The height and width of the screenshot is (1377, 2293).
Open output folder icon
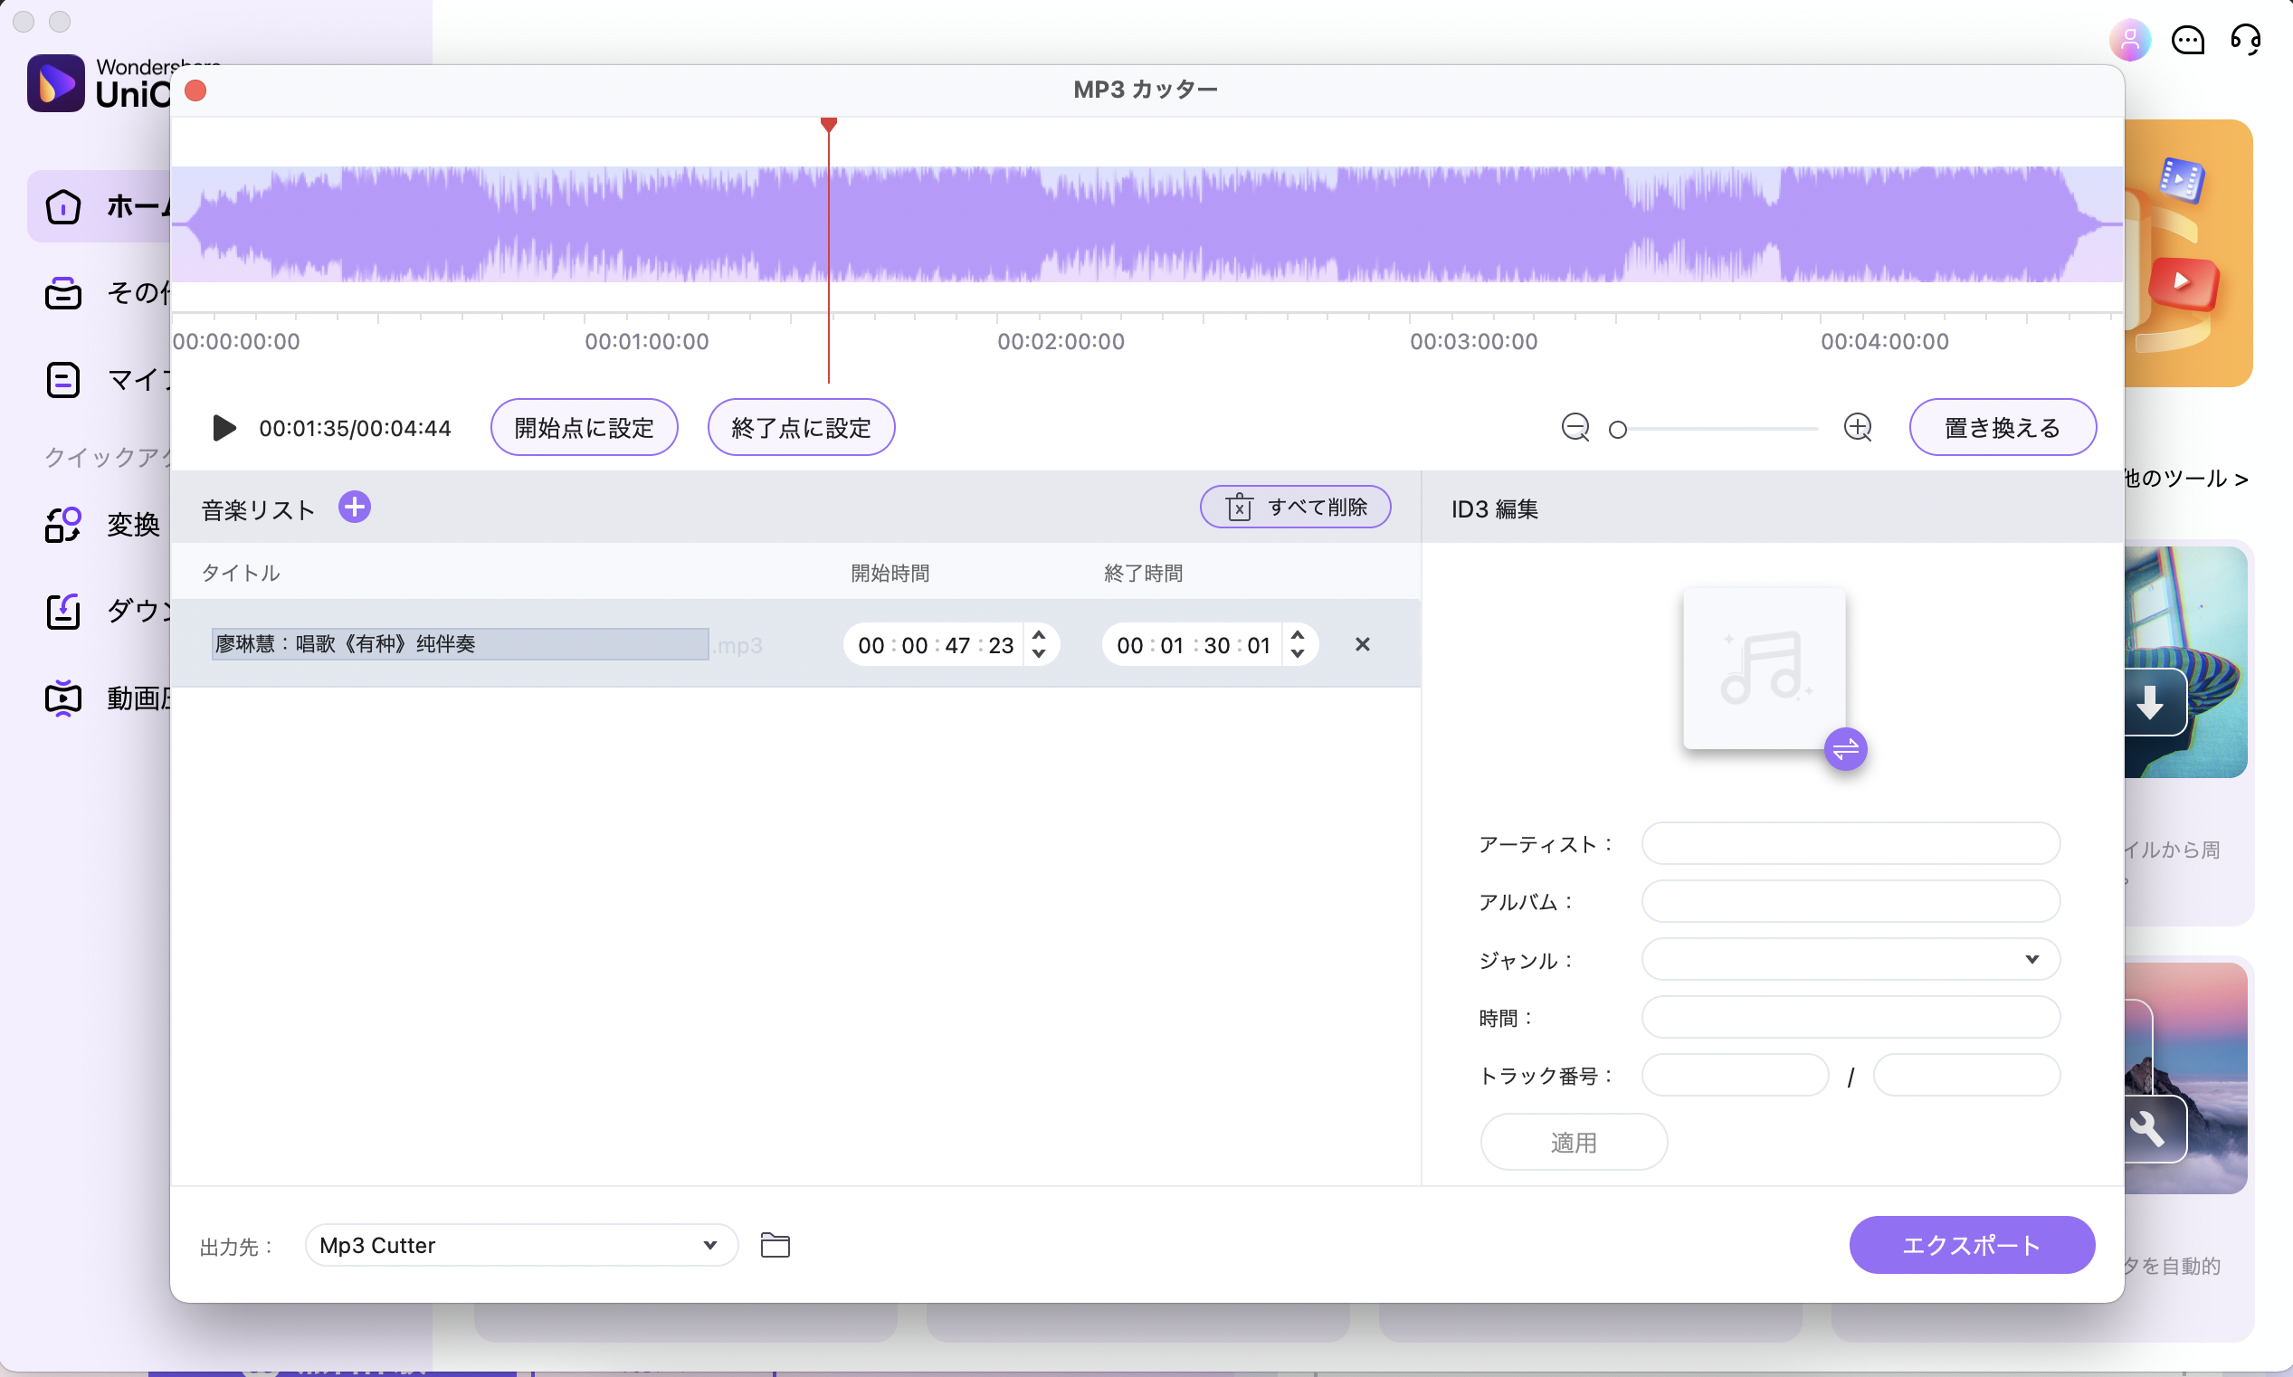pos(775,1245)
